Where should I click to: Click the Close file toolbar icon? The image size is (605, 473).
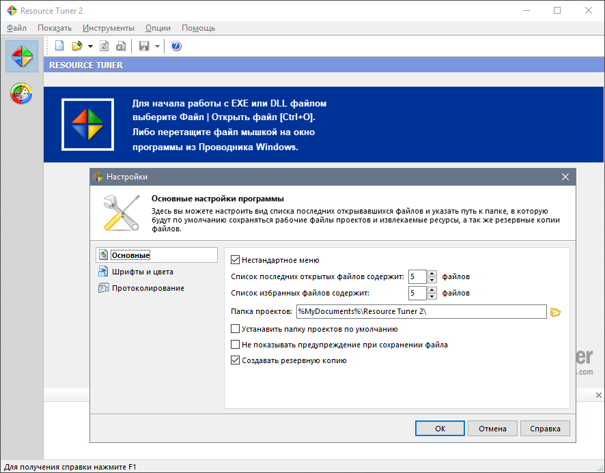121,46
